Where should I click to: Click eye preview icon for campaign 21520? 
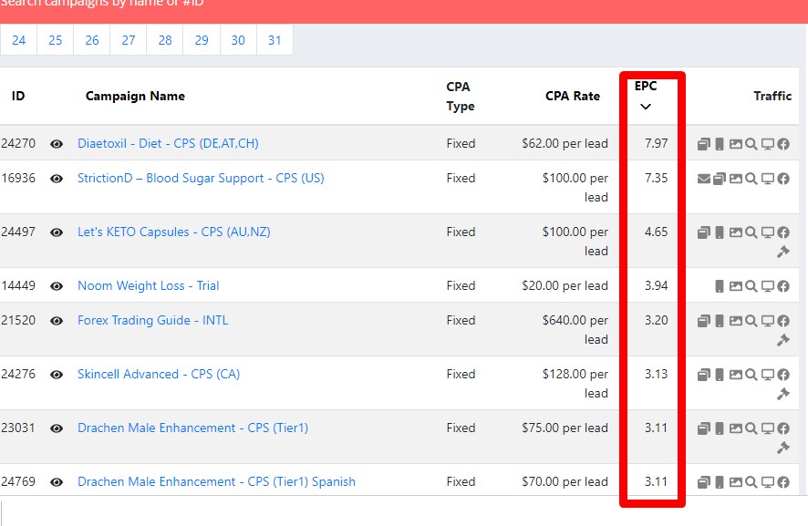(x=57, y=321)
